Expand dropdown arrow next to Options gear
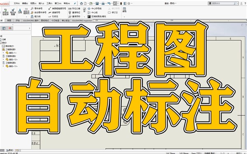 [x=132, y=3]
